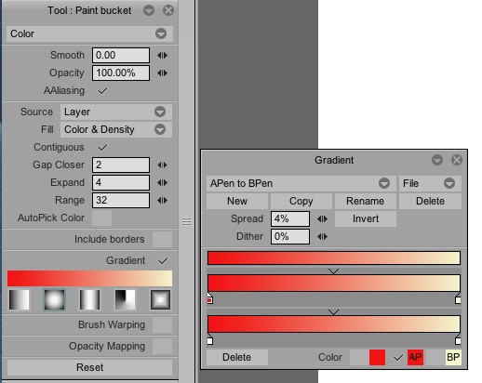Click the red Color swatch
482x383 pixels.
click(377, 358)
